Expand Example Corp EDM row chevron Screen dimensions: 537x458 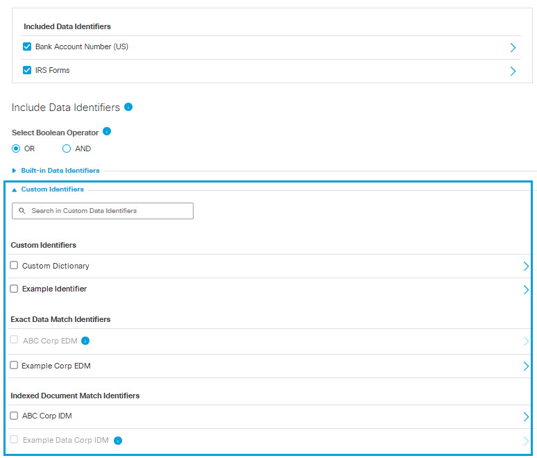(526, 366)
